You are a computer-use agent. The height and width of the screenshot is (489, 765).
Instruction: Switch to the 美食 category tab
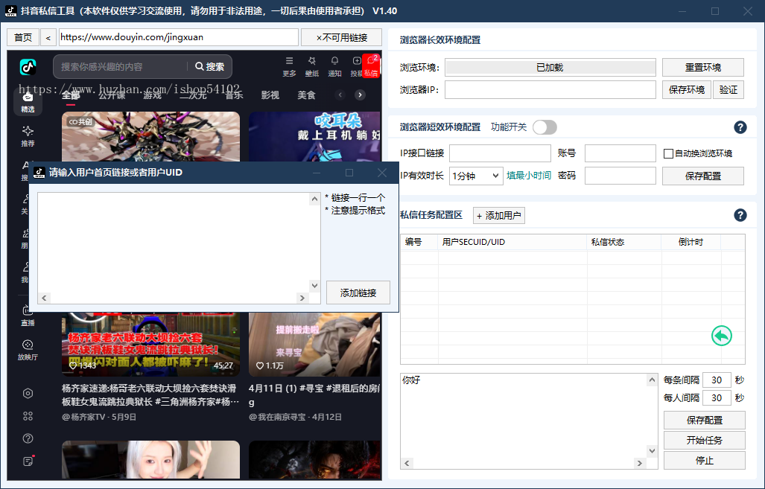tap(306, 95)
